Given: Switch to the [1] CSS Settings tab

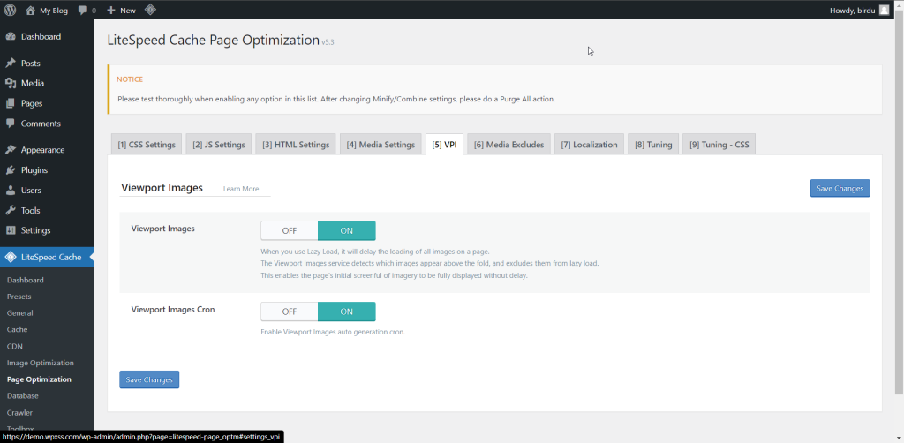Looking at the screenshot, I should pyautogui.click(x=147, y=145).
